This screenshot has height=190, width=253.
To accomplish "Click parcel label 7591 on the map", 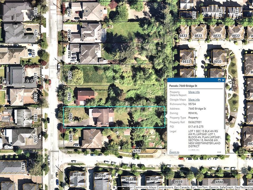I will (x=33, y=54).
